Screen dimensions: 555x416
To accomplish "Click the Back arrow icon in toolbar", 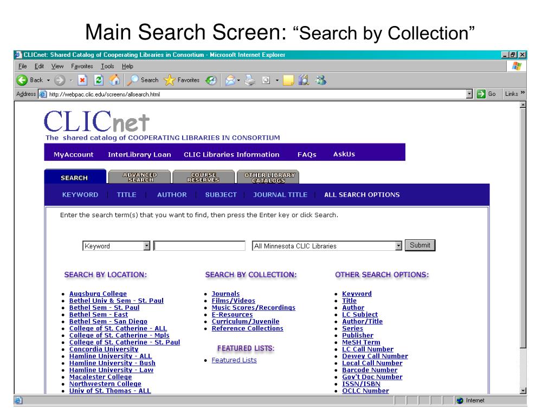I will (x=22, y=80).
